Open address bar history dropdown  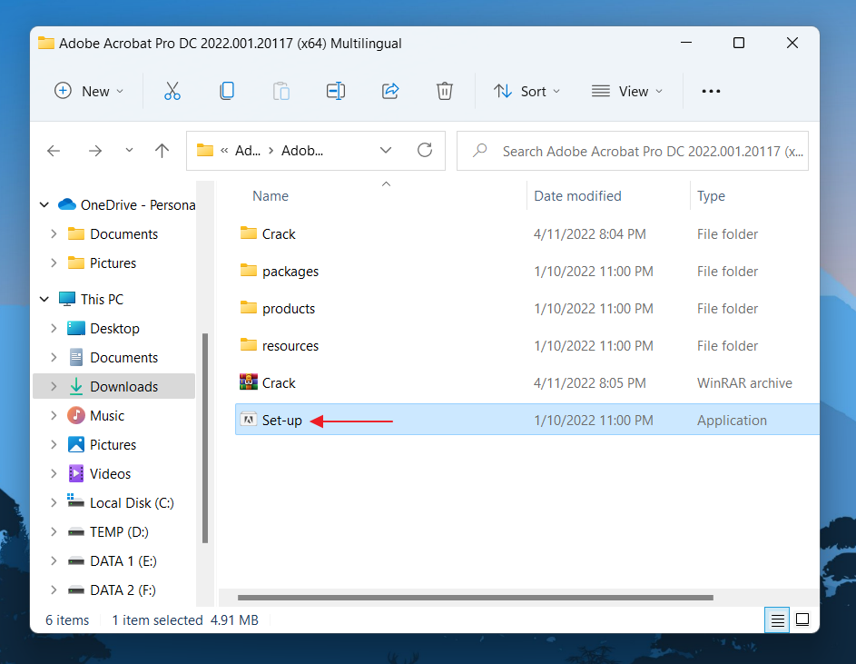[386, 150]
